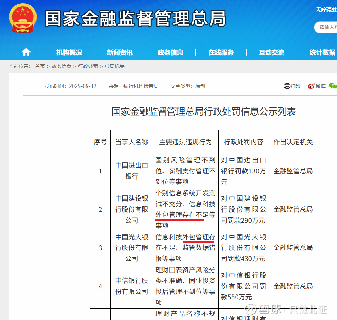Click serial number 3 in the table
The width and height of the screenshot is (337, 320).
click(100, 248)
